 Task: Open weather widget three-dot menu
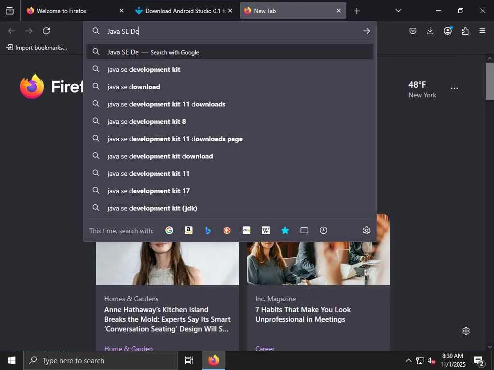454,88
